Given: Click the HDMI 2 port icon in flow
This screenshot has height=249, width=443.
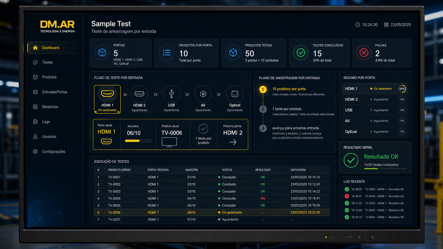Looking at the screenshot, I should pos(139,94).
